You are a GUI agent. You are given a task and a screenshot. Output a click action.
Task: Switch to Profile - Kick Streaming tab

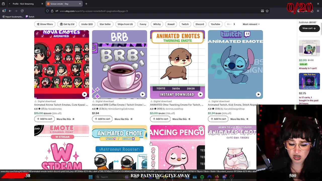tap(23, 4)
